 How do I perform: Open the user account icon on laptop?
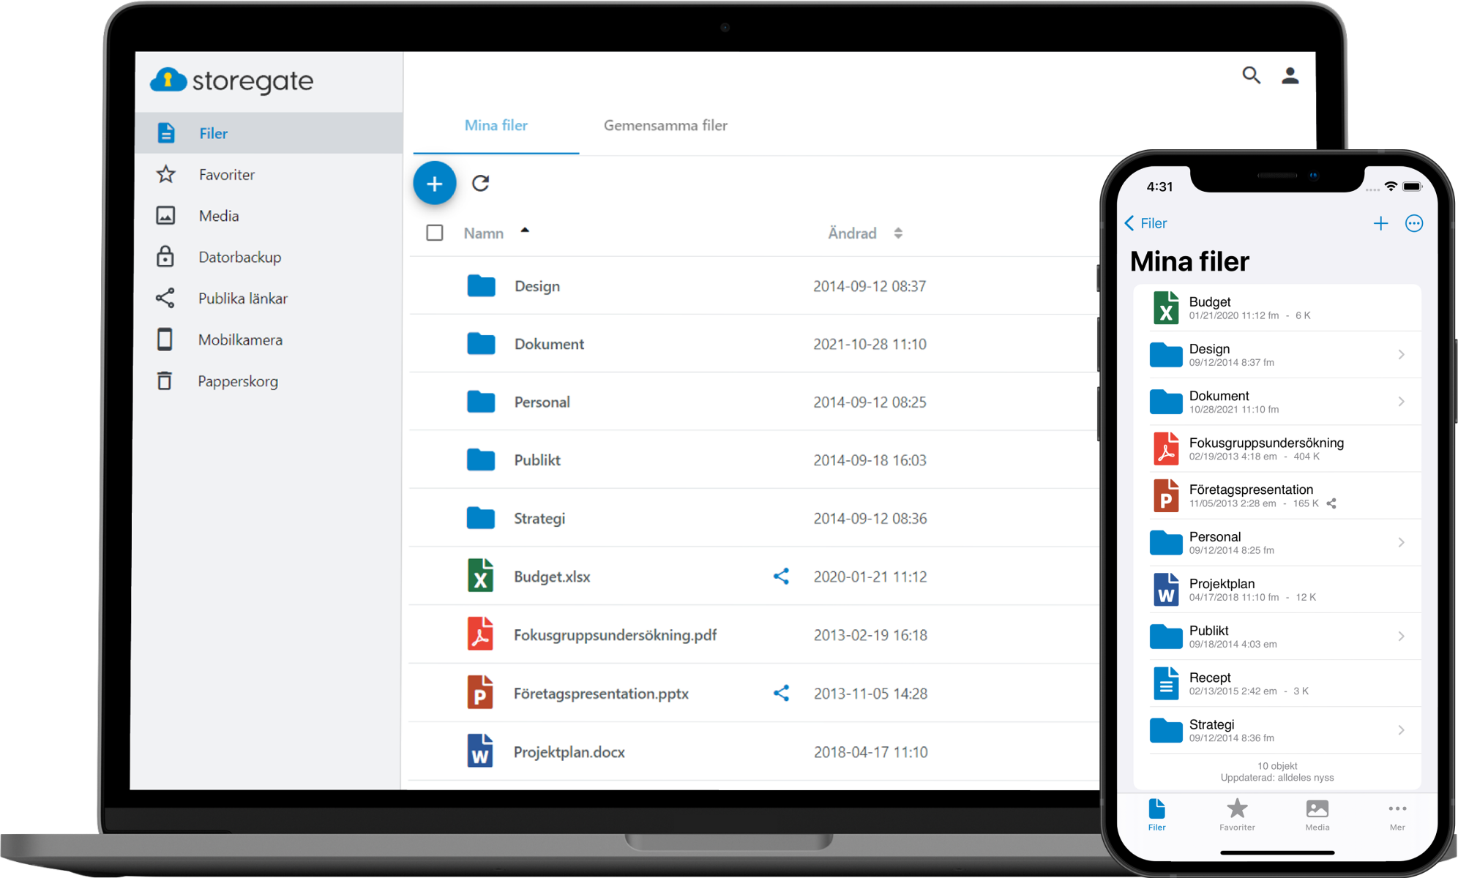click(1290, 75)
